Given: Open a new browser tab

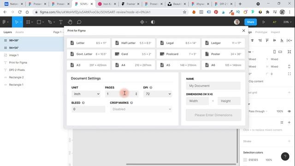Looking at the screenshot, I should [x=240, y=4].
